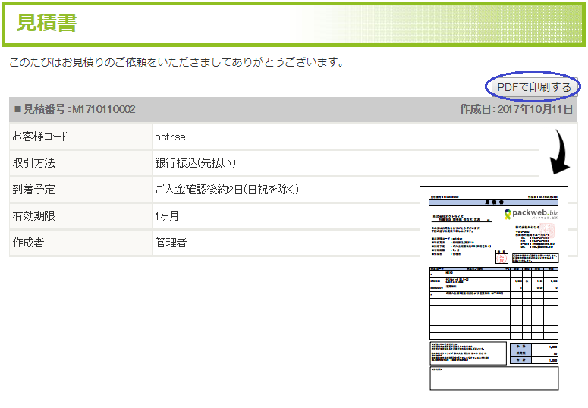Click the 取引方法 row label
Image resolution: width=588 pixels, height=408 pixels.
[x=34, y=163]
